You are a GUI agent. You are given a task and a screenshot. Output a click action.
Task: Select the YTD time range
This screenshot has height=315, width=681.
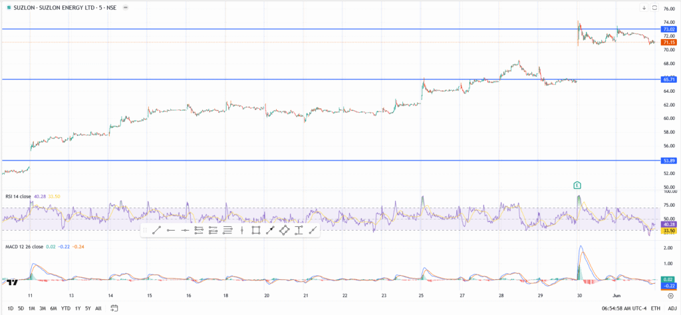click(x=65, y=308)
